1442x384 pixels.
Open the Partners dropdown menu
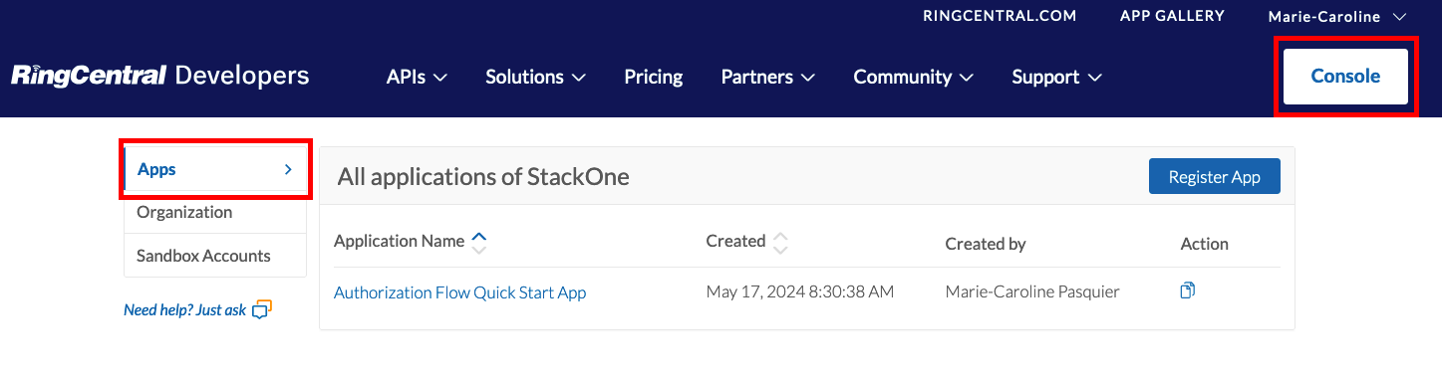coord(767,77)
